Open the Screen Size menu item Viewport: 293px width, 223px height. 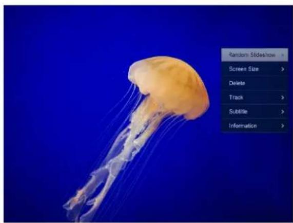[255, 69]
